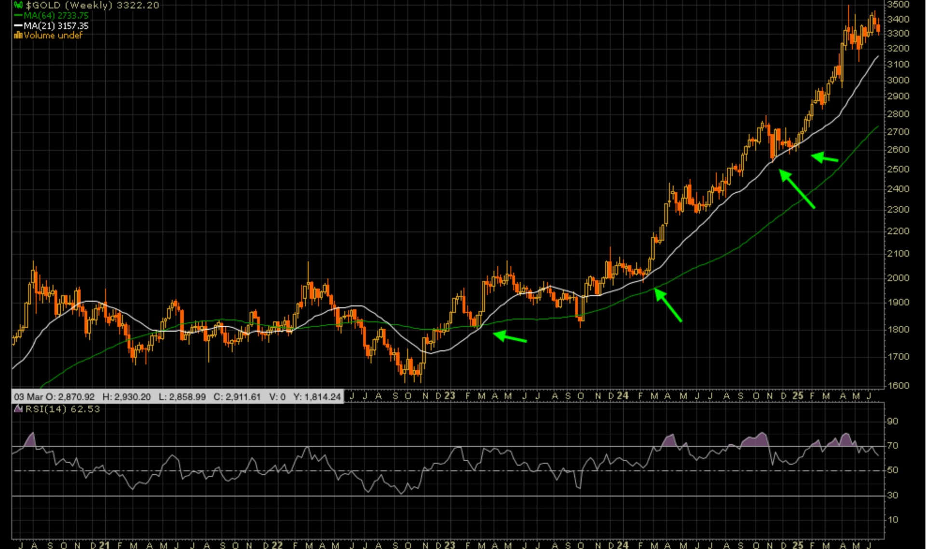
Task: Click the candlestick icon beside $GOLD title
Action: [x=18, y=5]
